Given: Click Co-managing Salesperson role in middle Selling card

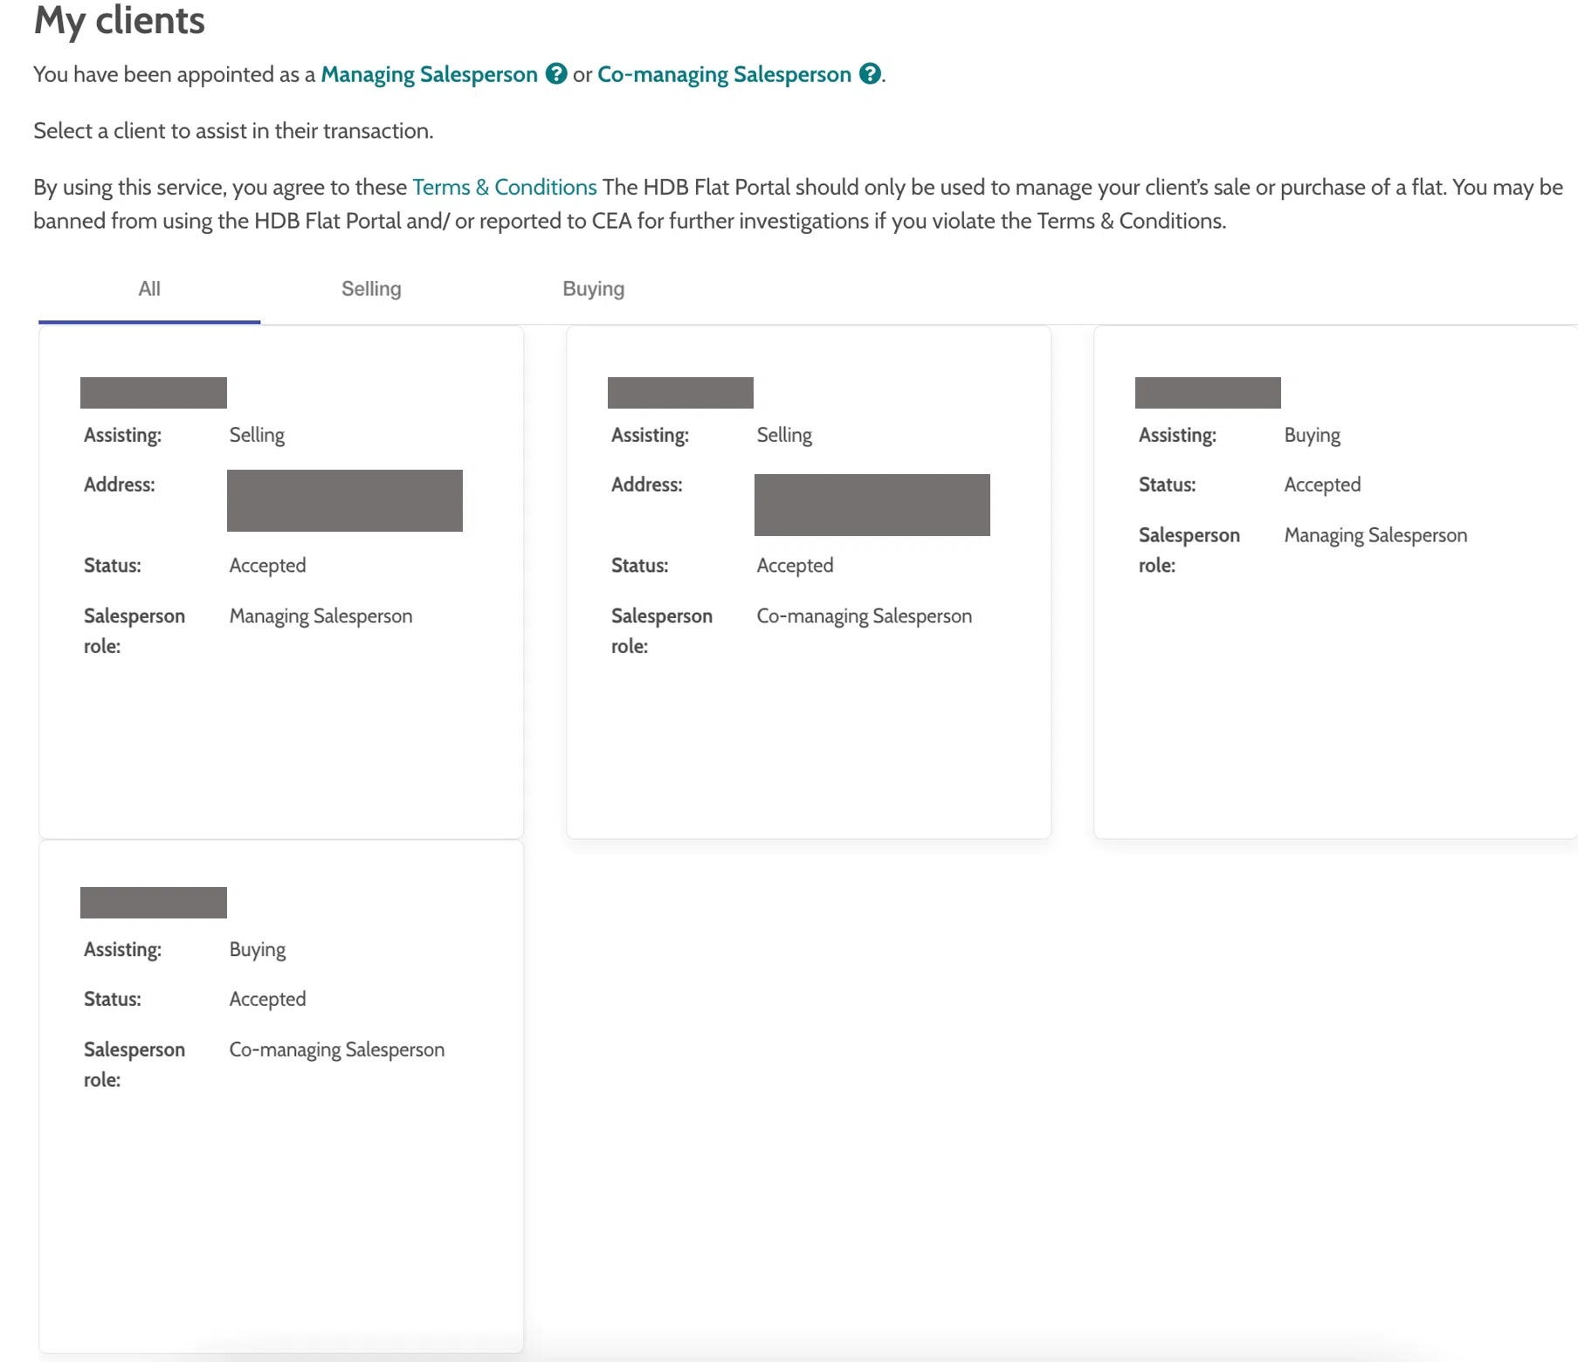Looking at the screenshot, I should tap(864, 616).
